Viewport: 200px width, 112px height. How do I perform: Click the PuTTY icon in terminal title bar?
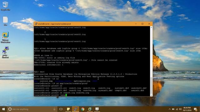[x=36, y=24]
